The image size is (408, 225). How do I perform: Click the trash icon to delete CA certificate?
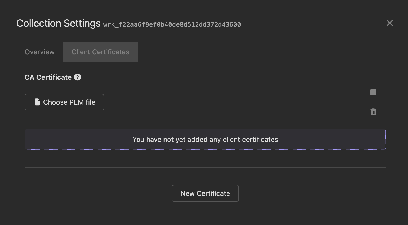coord(373,112)
